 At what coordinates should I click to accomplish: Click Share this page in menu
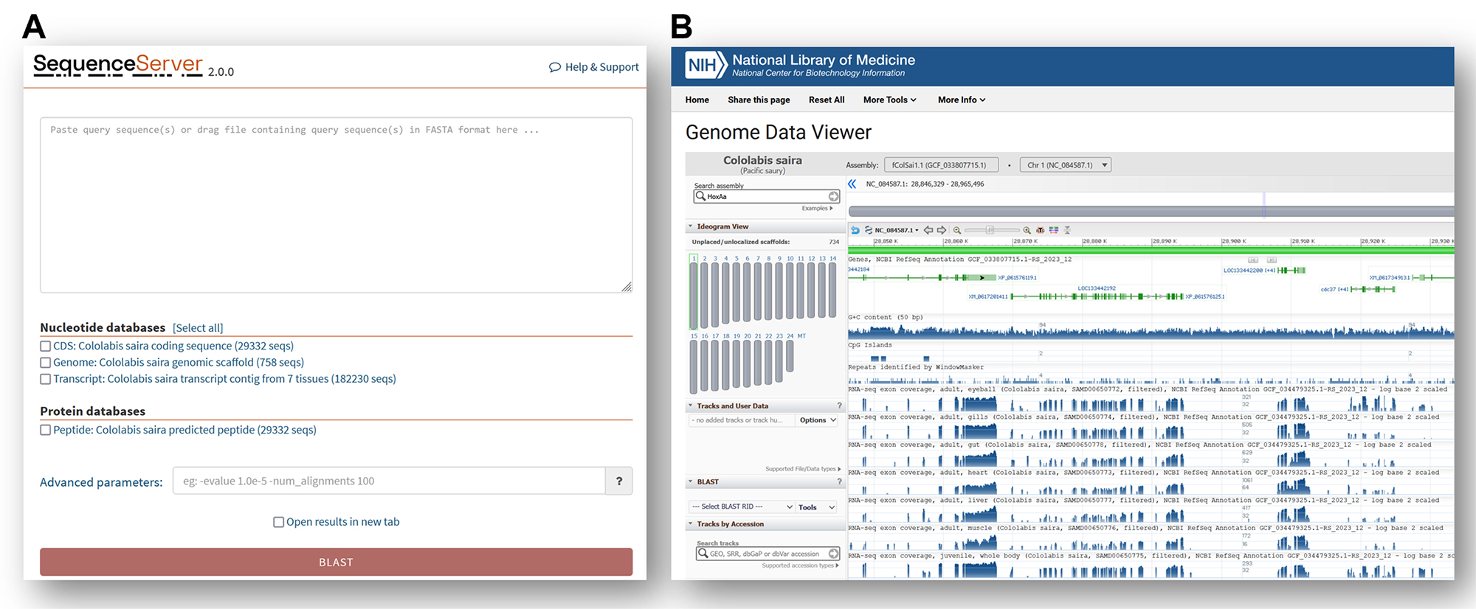point(759,100)
